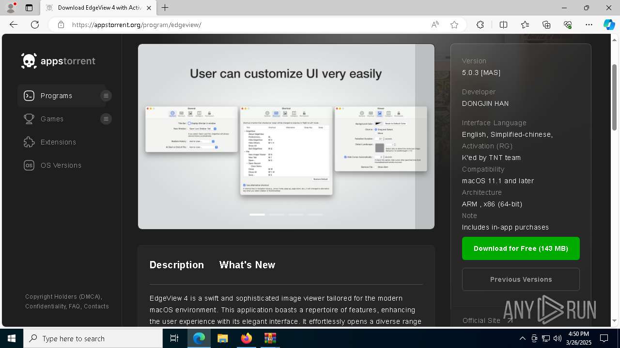The width and height of the screenshot is (620, 348).
Task: Refresh the current page
Action: point(35,25)
